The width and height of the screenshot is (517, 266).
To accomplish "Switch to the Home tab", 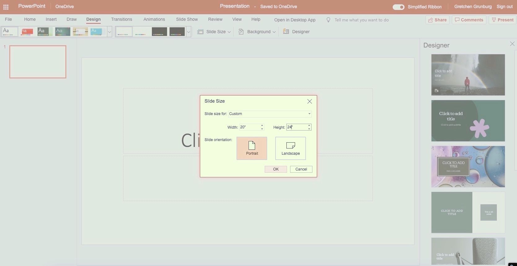I will click(x=30, y=19).
